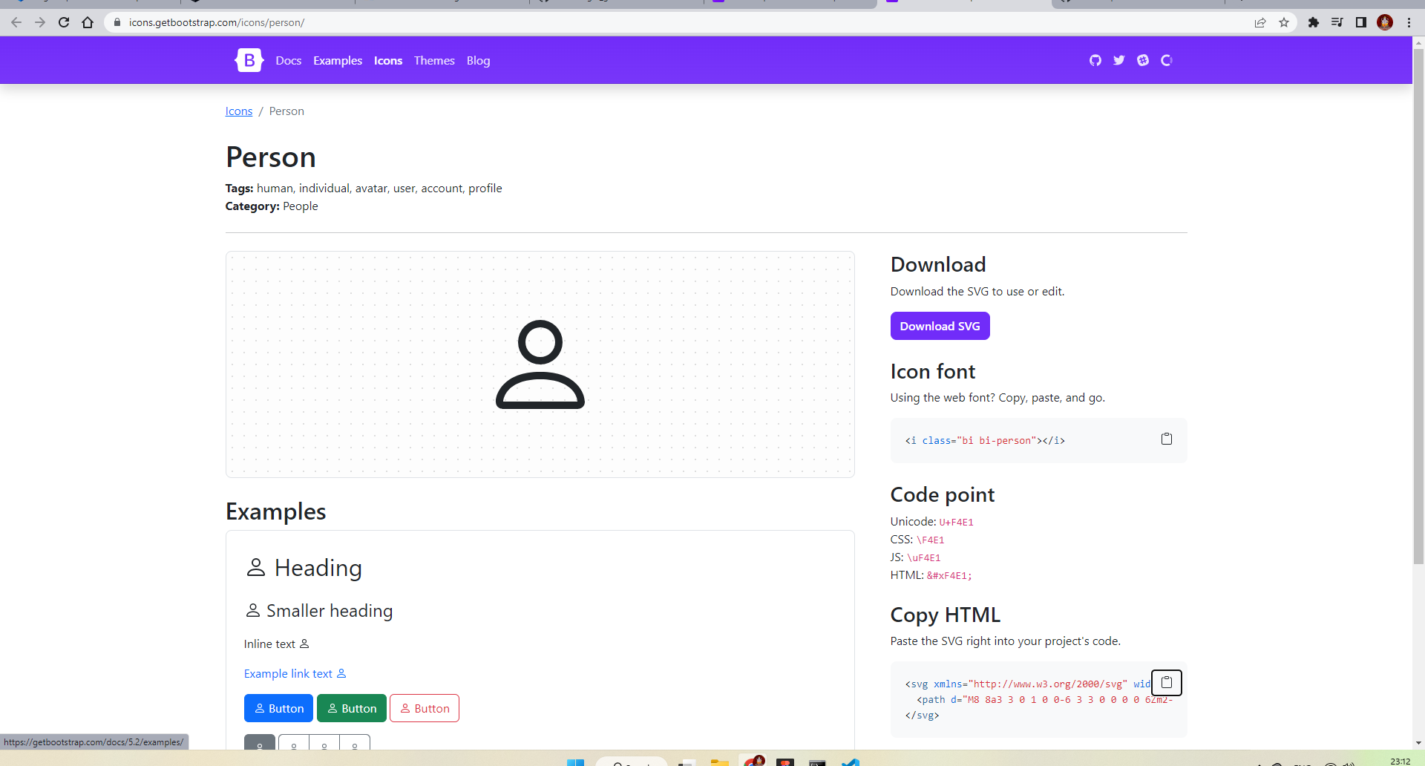Screen dimensions: 1425x766
Task: Click the Twitter bird icon in the navbar
Action: pos(1118,59)
